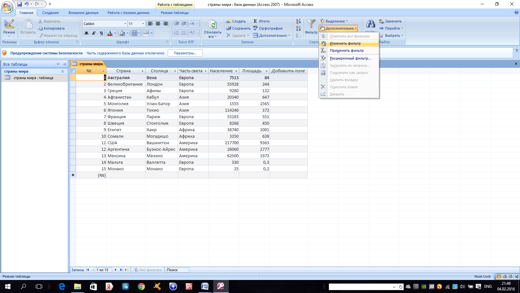This screenshot has width=520, height=293.
Task: Click the Save icon in quick access toolbar
Action: [19, 4]
